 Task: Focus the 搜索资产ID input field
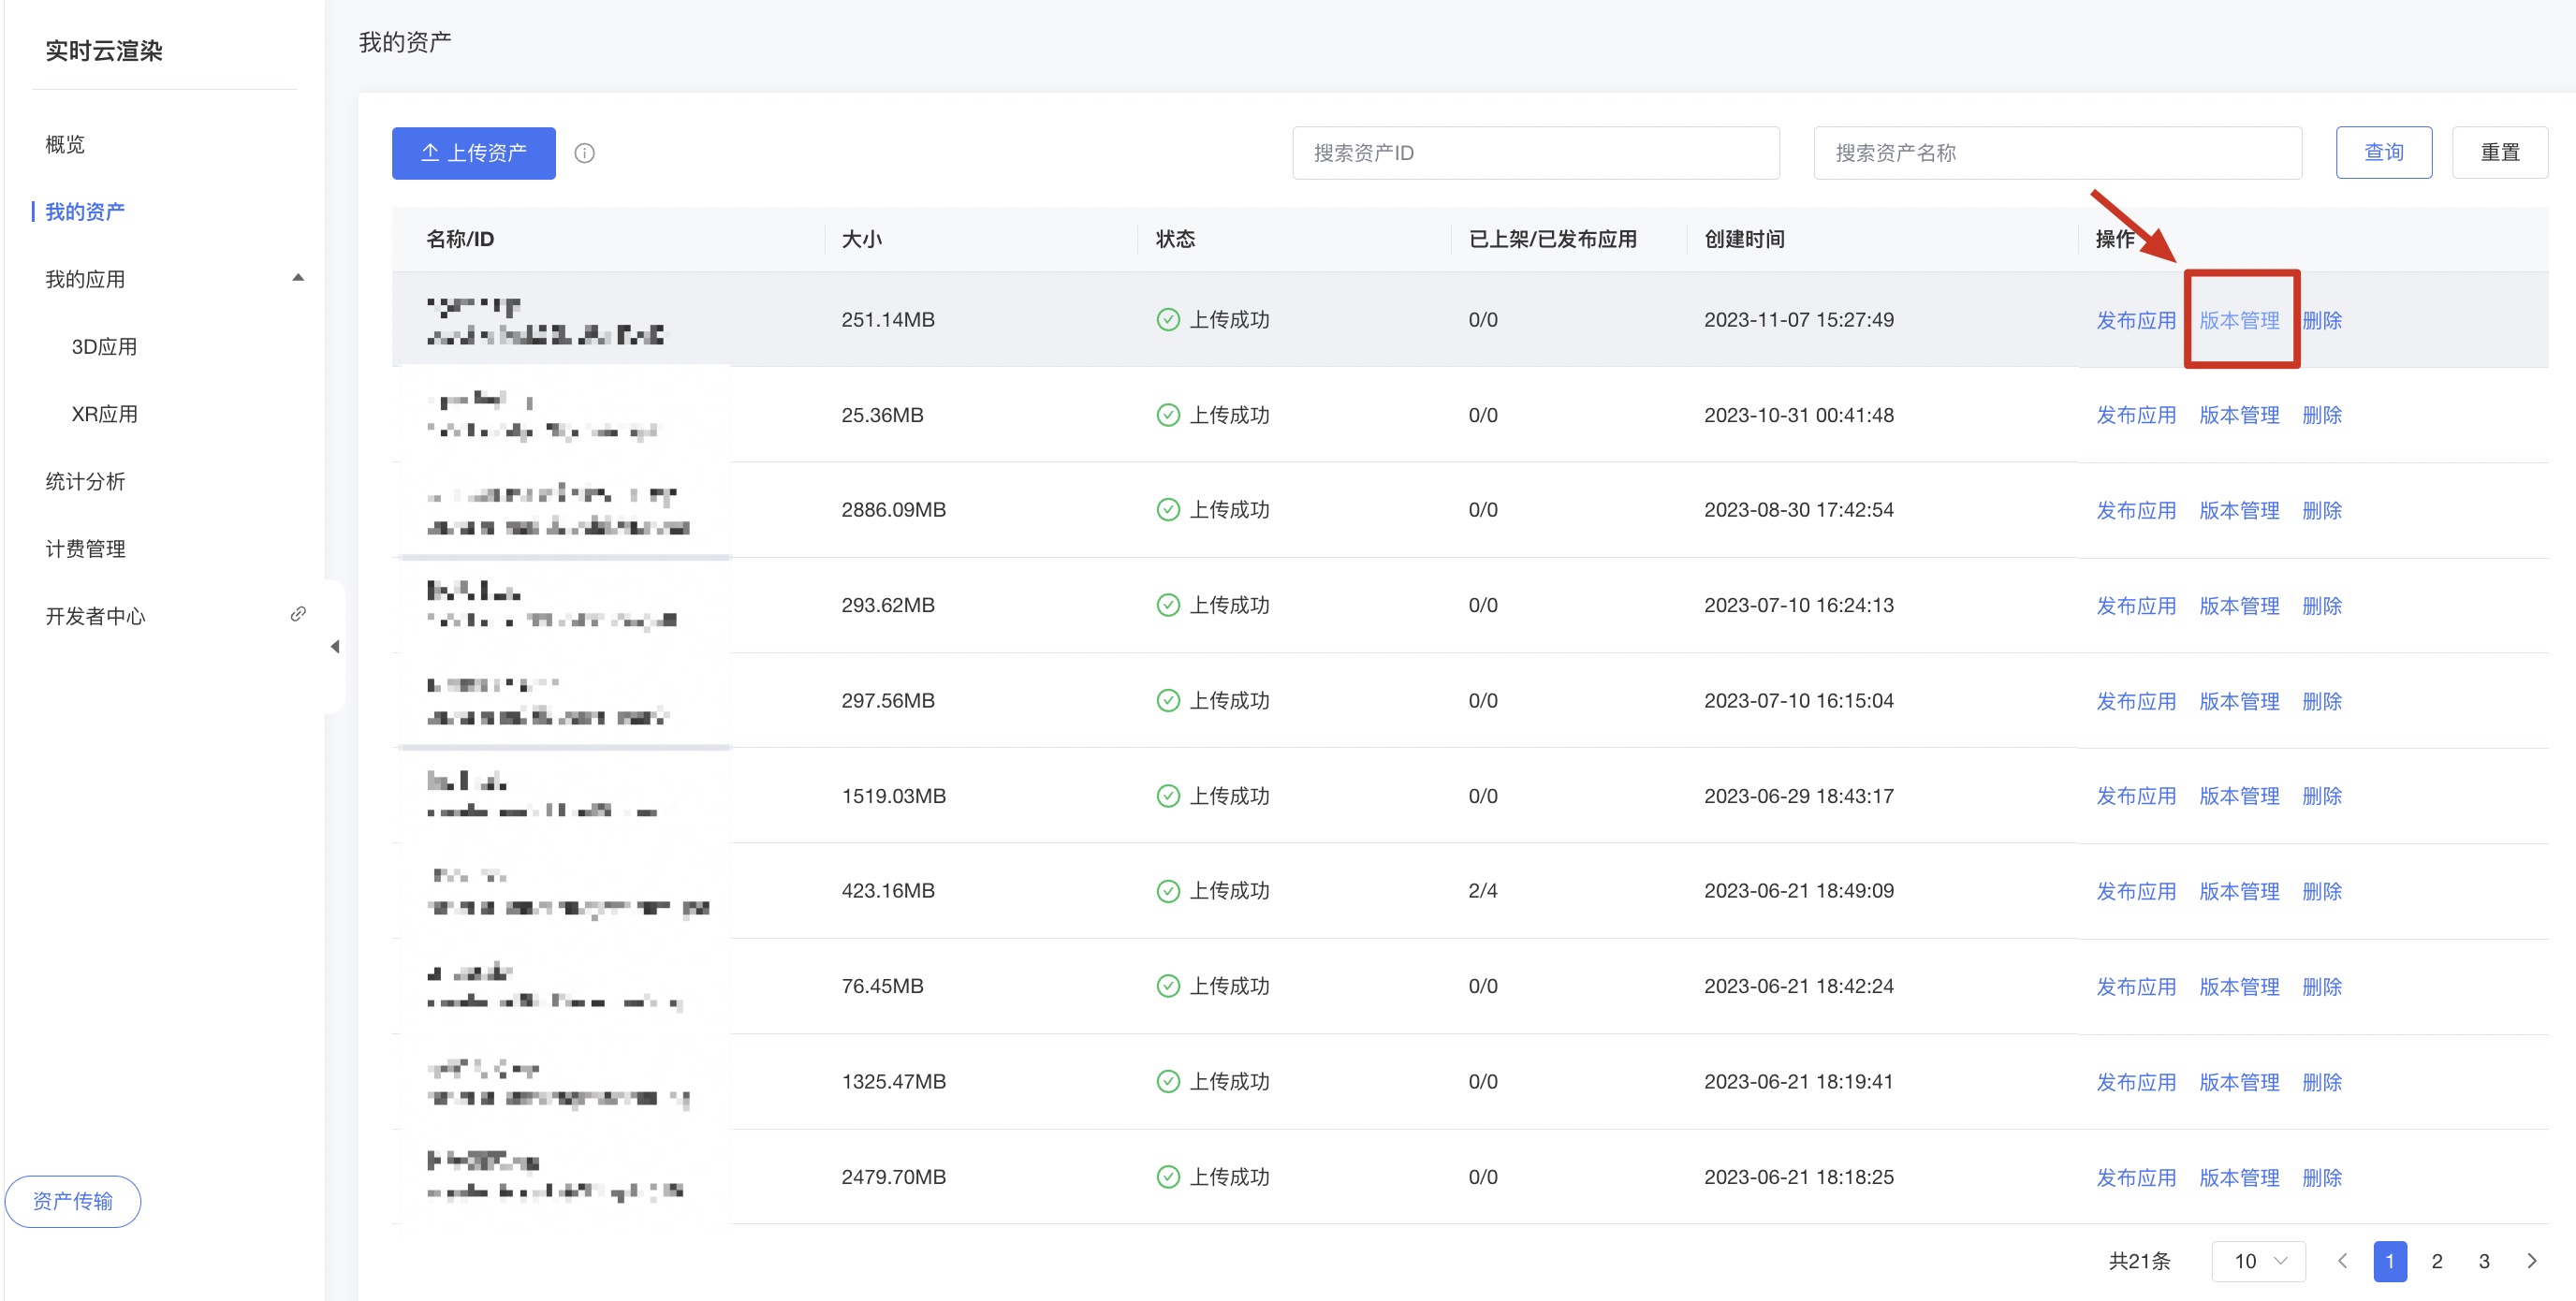click(1535, 153)
